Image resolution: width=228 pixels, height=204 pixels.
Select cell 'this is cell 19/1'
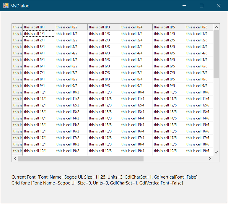(x=39, y=151)
